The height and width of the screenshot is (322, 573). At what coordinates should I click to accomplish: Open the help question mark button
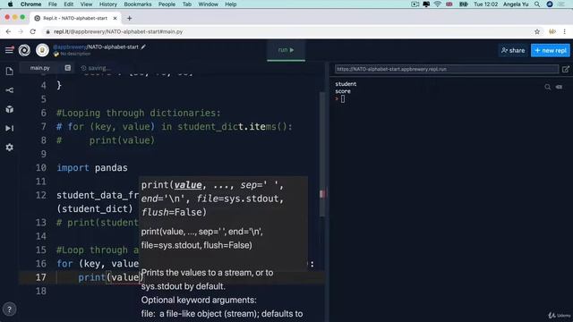pos(10,309)
